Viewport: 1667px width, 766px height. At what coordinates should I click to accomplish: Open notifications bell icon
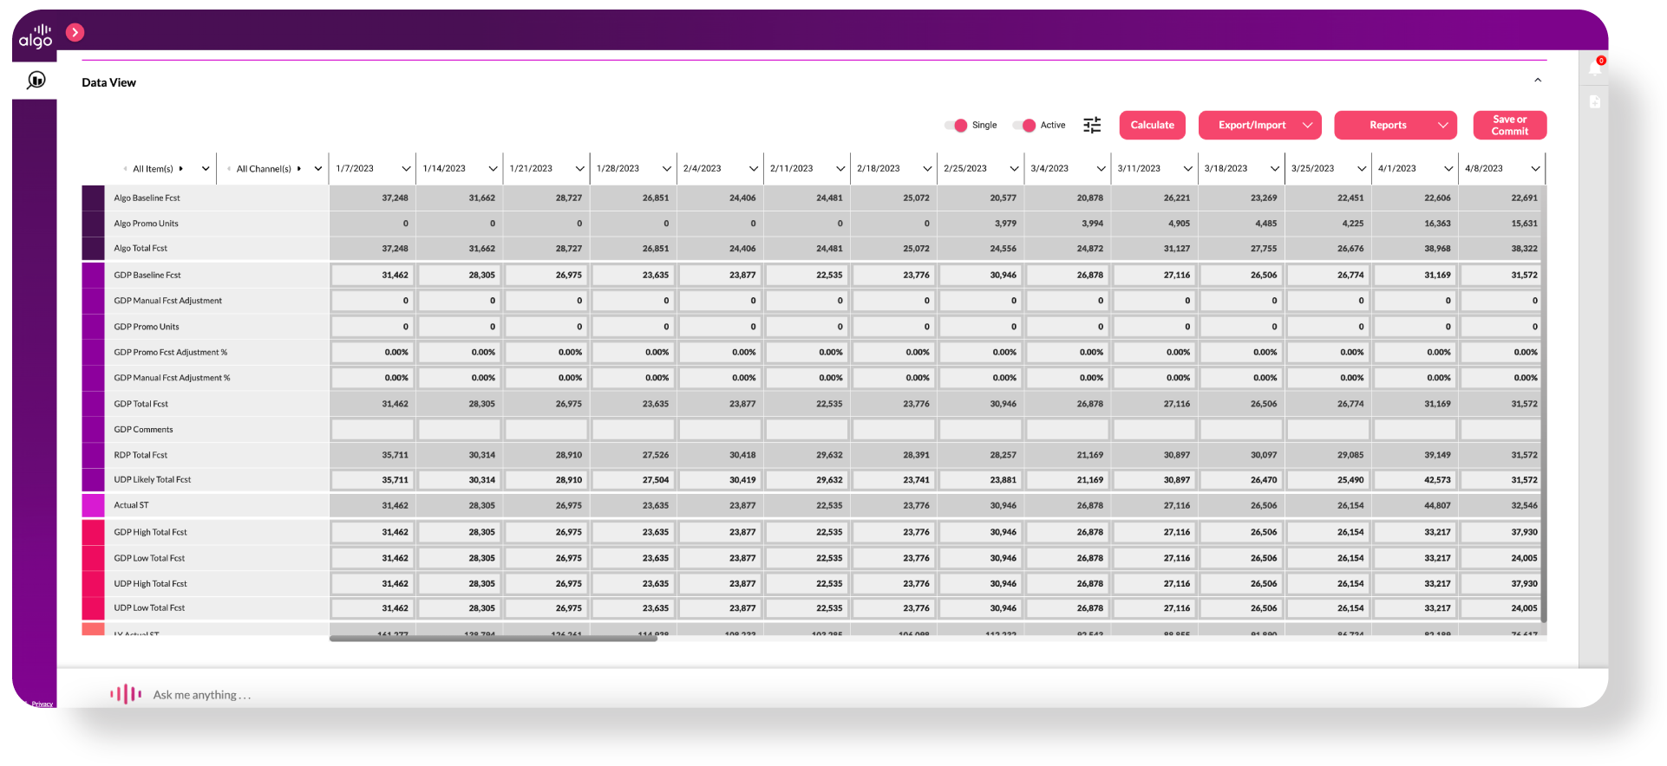(x=1595, y=68)
